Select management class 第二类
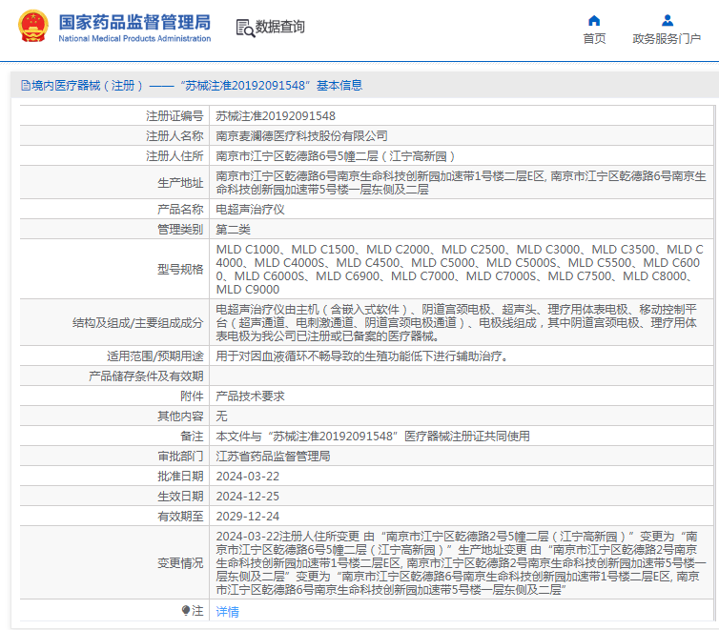719x630 pixels. tap(233, 230)
